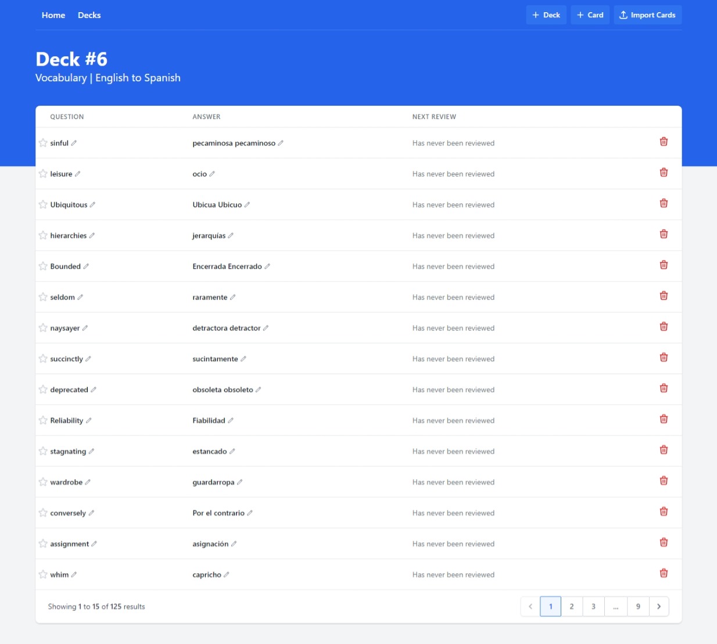717x644 pixels.
Task: Edit answer 'Ubicua Ubicuo' pencil
Action: 247,204
